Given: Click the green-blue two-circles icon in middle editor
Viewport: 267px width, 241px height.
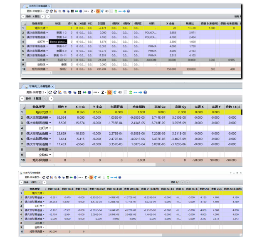Looking at the screenshot, I should click(x=84, y=93).
